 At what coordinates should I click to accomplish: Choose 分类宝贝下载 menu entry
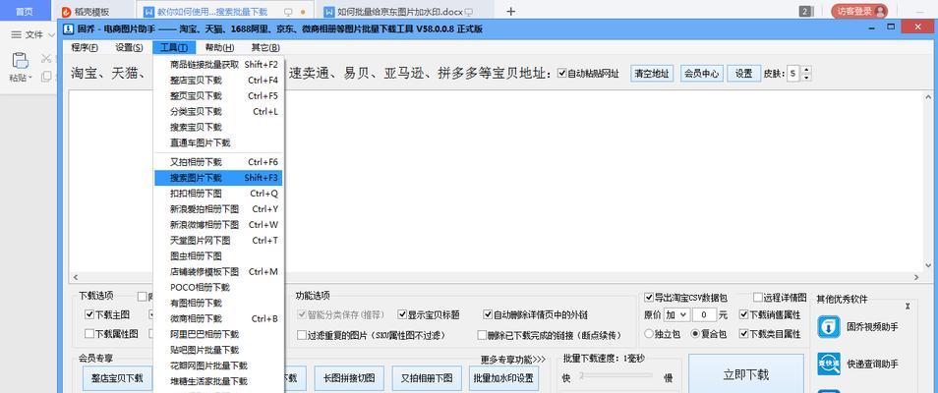pyautogui.click(x=219, y=111)
